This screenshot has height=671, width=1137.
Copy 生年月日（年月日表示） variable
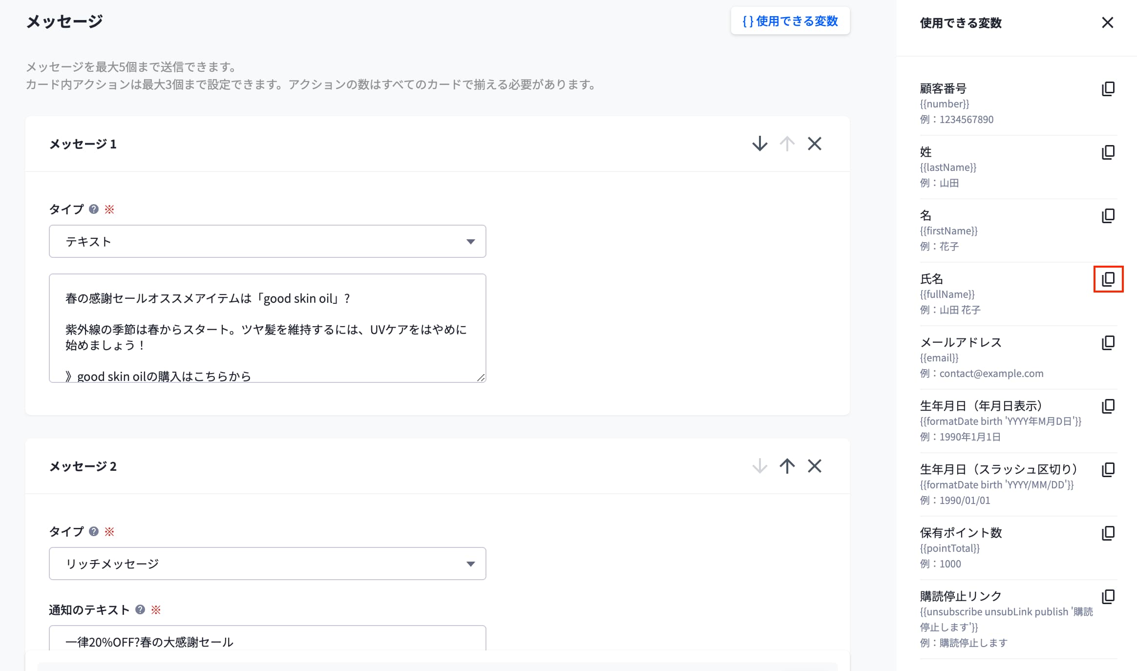1108,406
